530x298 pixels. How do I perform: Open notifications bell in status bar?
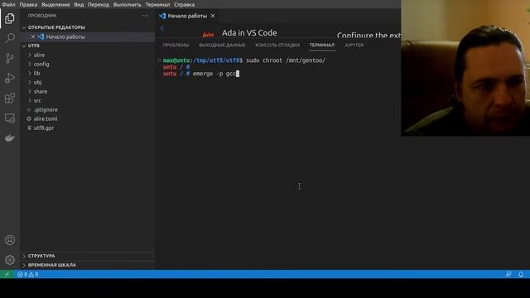click(521, 274)
